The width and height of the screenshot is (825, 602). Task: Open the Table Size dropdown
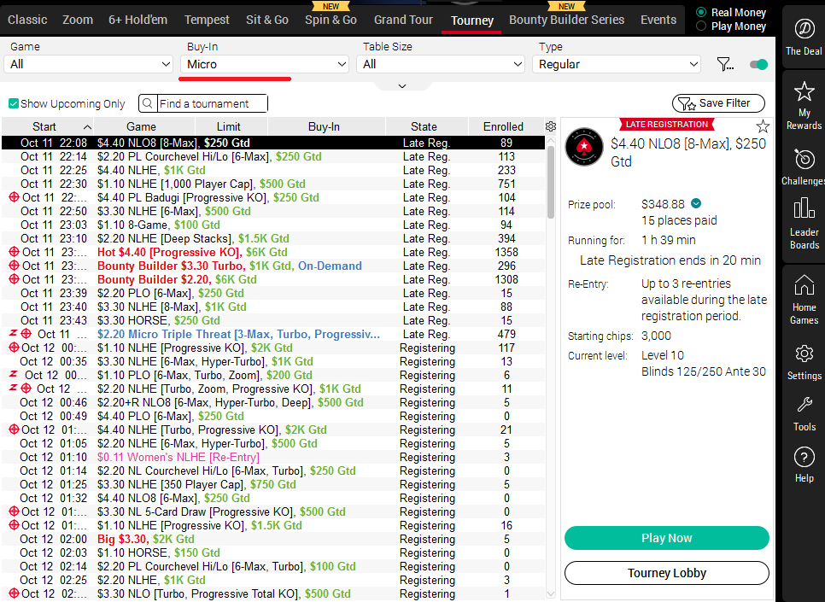click(x=441, y=64)
